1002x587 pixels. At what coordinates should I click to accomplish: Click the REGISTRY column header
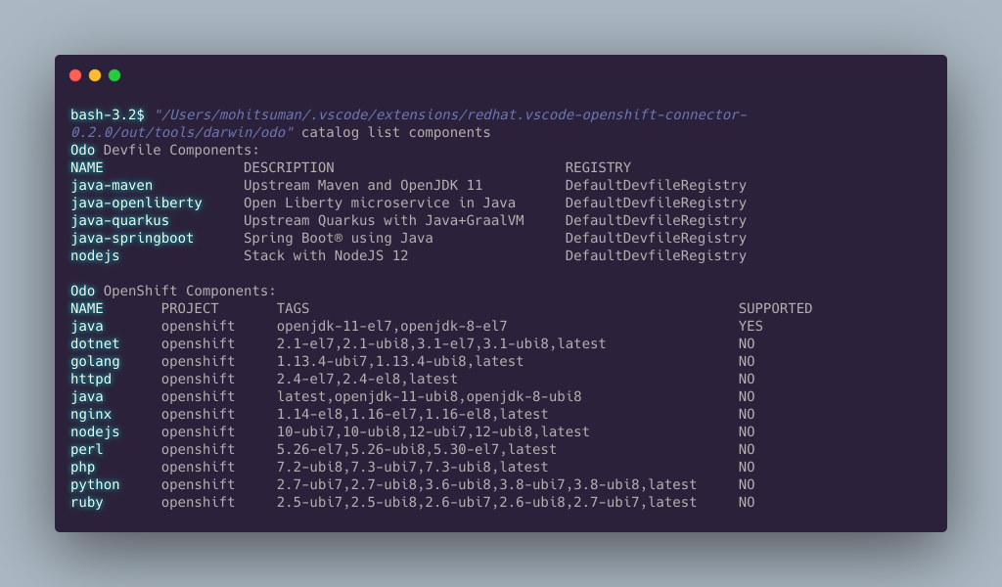point(598,167)
